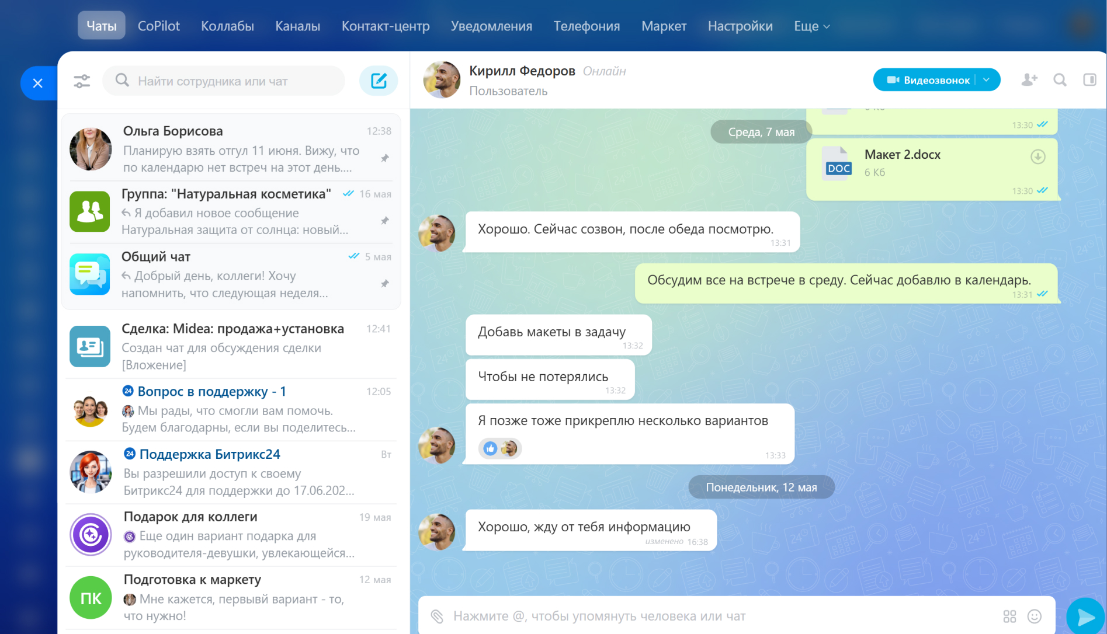Click the Понедельник, 12 мая date marker

[x=761, y=487]
